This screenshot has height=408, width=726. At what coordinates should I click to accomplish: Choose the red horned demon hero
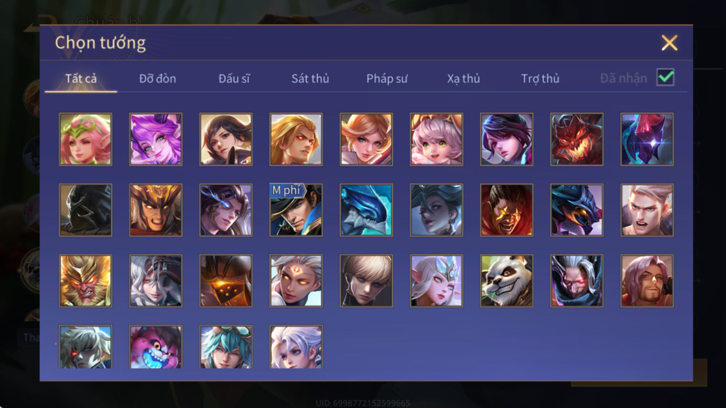[577, 139]
